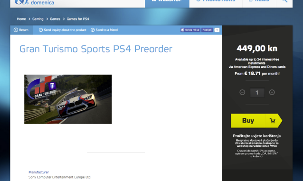Open the News tab
The image size is (303, 181).
click(x=259, y=2)
